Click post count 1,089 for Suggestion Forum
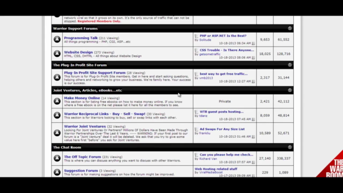The image size is (343, 193). (x=284, y=173)
